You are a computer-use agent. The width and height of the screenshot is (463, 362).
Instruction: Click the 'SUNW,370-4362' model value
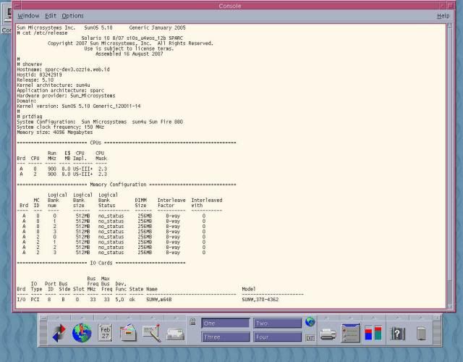click(260, 299)
